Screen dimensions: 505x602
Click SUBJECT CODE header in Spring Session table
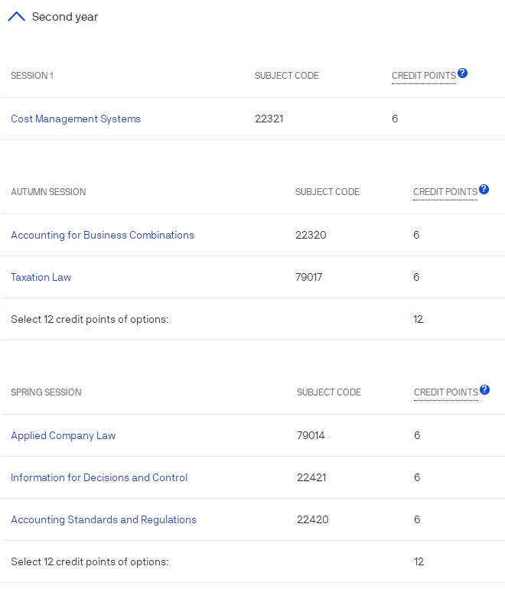coord(329,392)
